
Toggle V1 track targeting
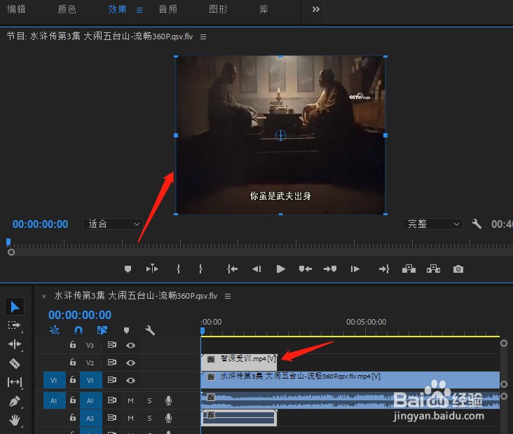(x=90, y=380)
